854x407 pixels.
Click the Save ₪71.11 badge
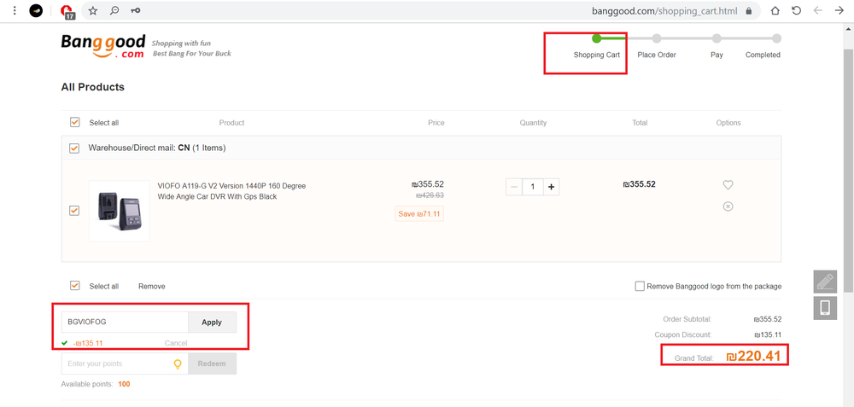(x=419, y=214)
